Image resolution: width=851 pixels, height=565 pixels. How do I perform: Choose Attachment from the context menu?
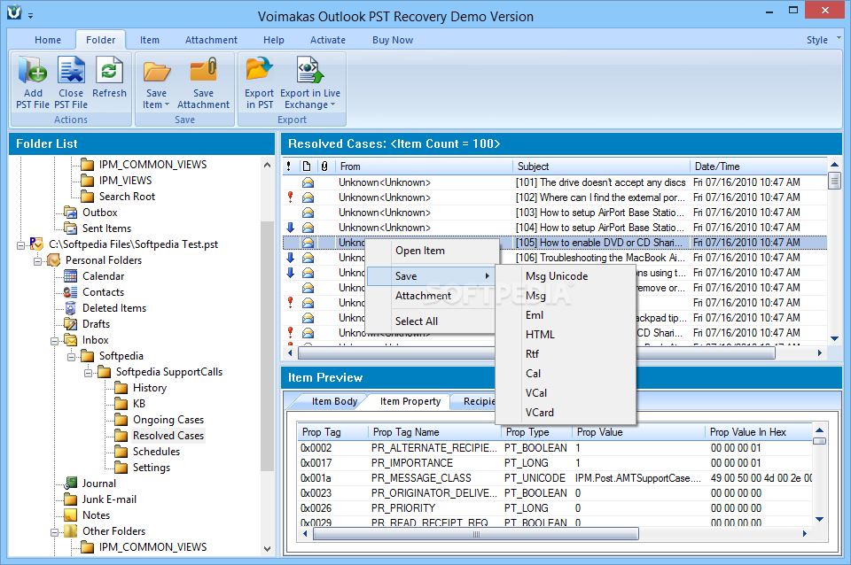(423, 296)
